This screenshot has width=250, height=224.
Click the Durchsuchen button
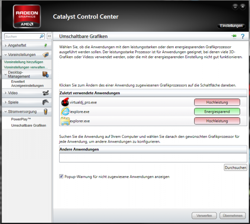click(x=235, y=168)
